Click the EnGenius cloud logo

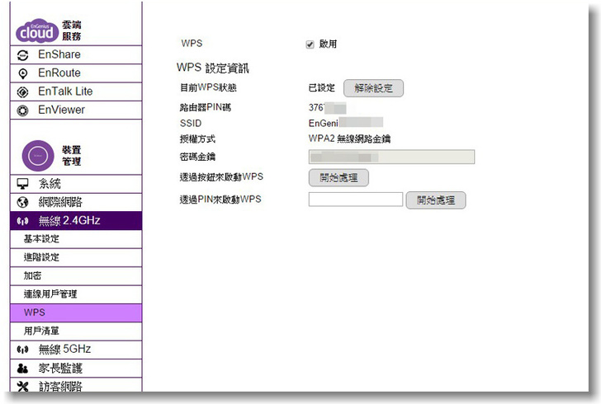coord(37,31)
